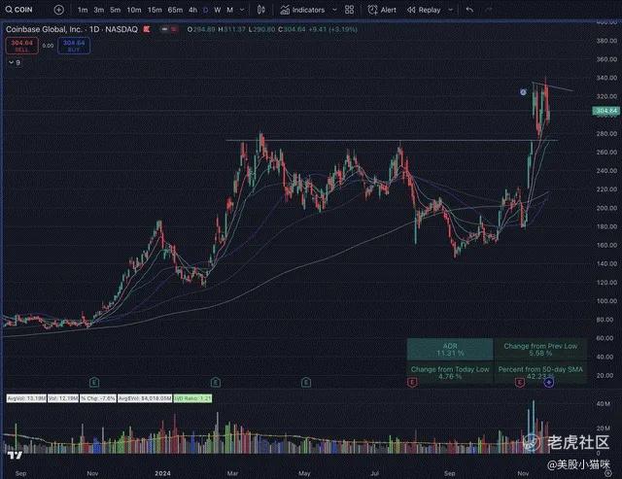Open the Indicators dialog
622x479 pixels.
[302, 10]
